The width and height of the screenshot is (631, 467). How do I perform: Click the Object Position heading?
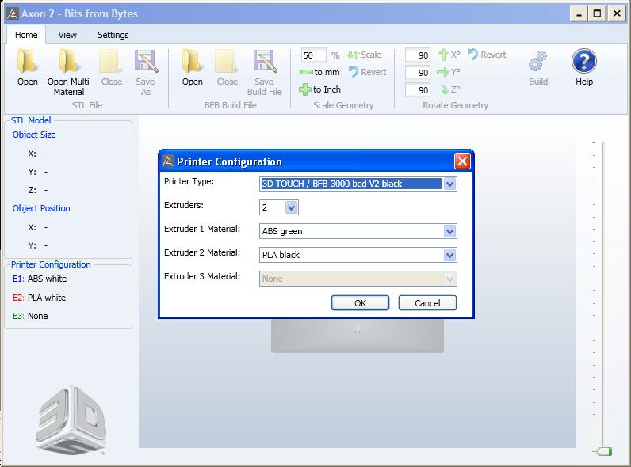41,208
